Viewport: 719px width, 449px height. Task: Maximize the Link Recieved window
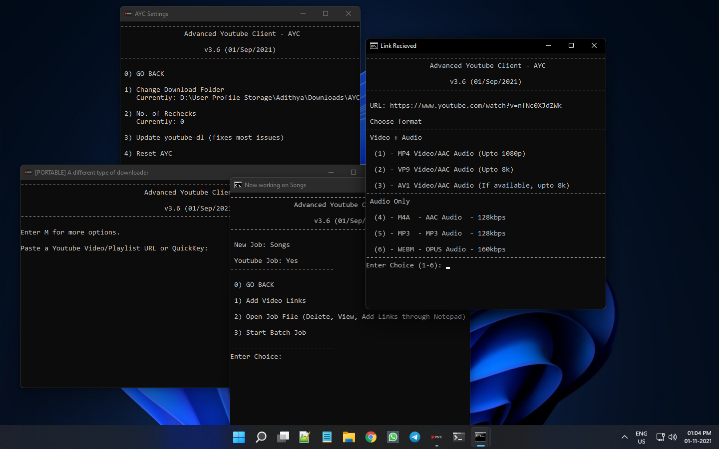click(571, 45)
